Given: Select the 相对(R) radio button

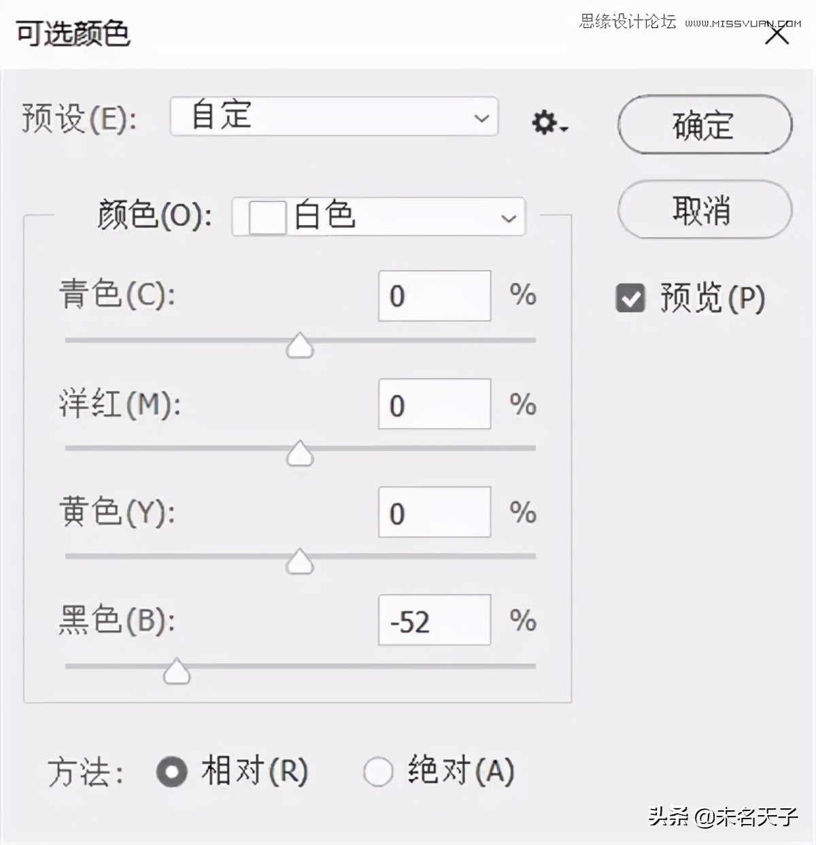Looking at the screenshot, I should [x=172, y=772].
